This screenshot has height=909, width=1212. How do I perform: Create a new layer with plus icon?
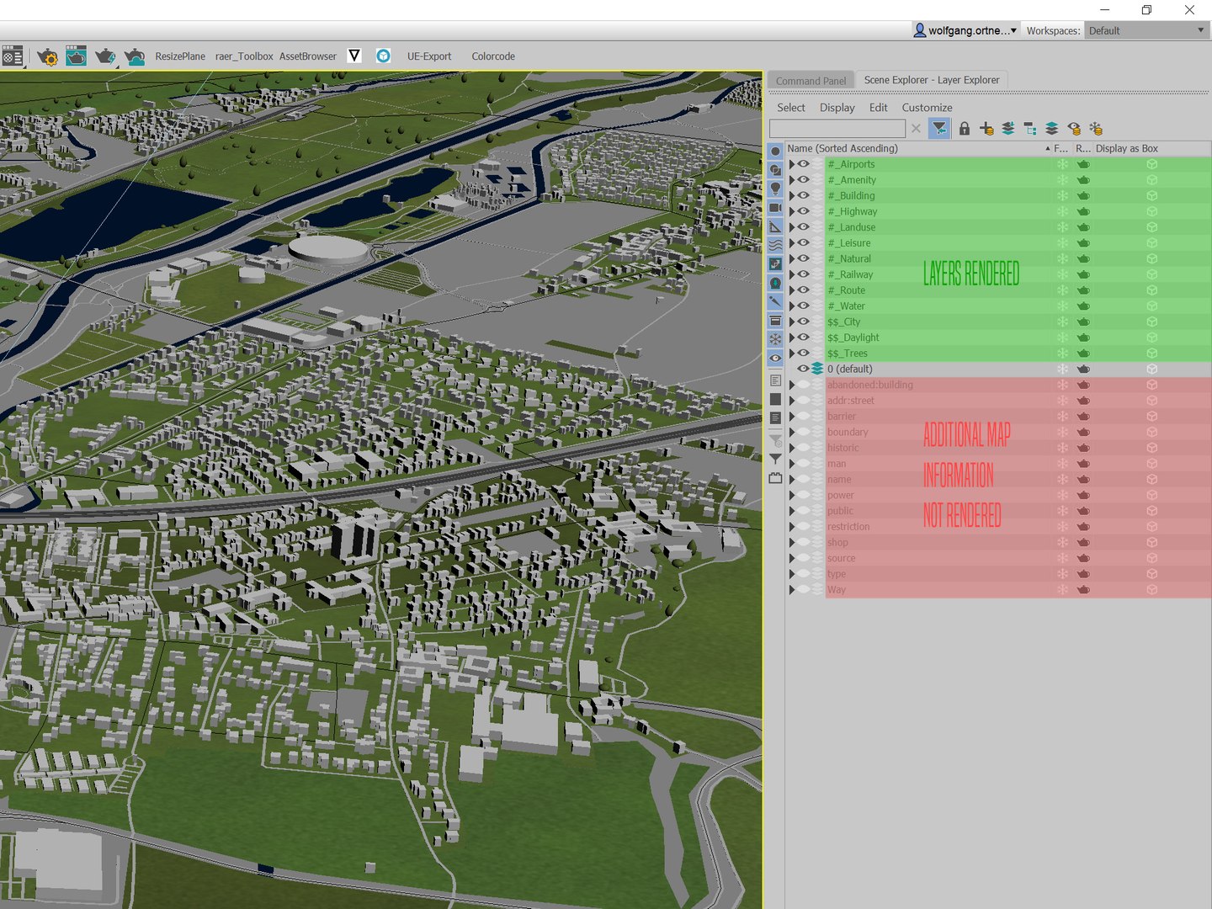pyautogui.click(x=986, y=128)
